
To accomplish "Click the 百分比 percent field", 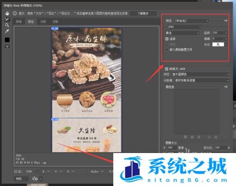I will click(220, 148).
